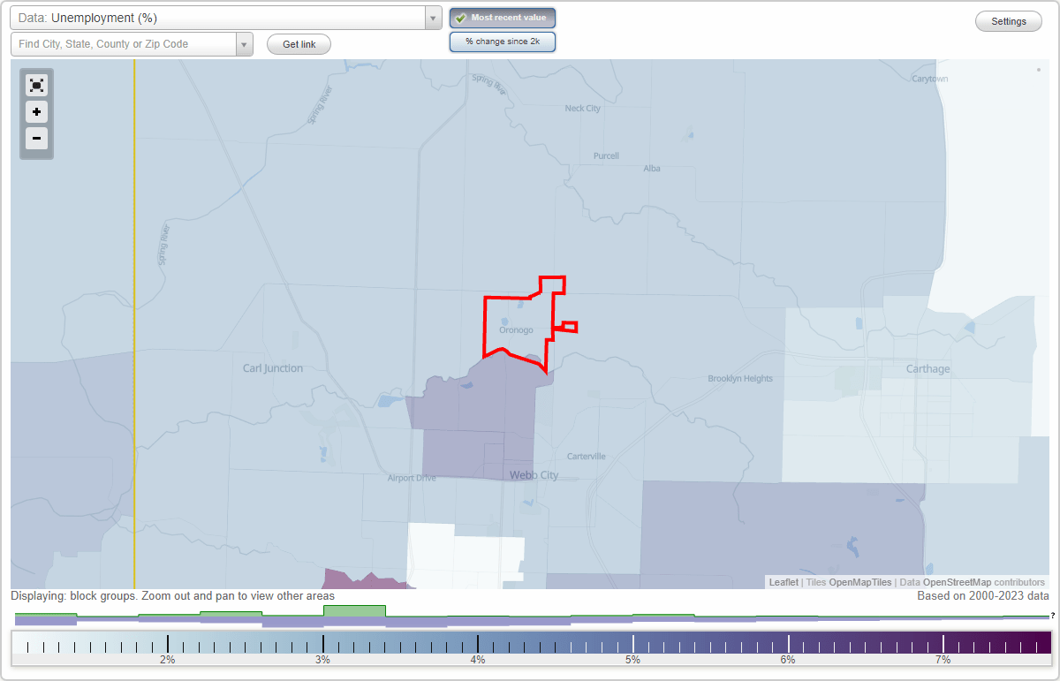Screen dimensions: 1060x681
Task: Toggle 'Most recent value' off
Action: coord(502,18)
